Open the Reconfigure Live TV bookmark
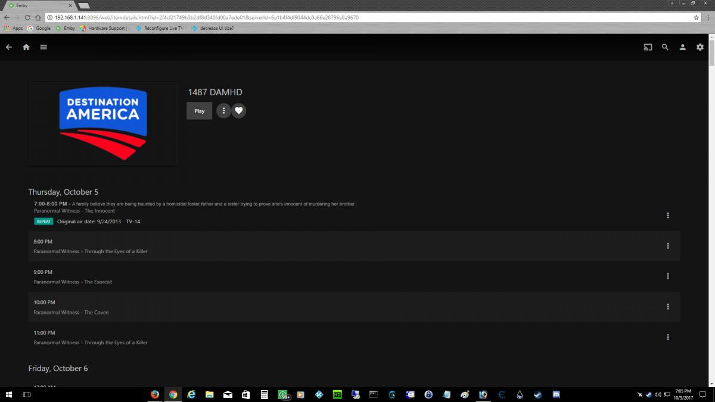 (x=161, y=28)
